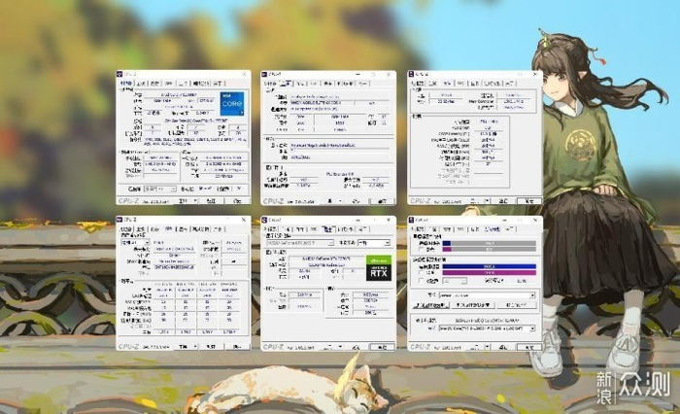Click the multi-thread This Processor blue bar
This screenshot has width=680, height=414.
tap(490, 267)
